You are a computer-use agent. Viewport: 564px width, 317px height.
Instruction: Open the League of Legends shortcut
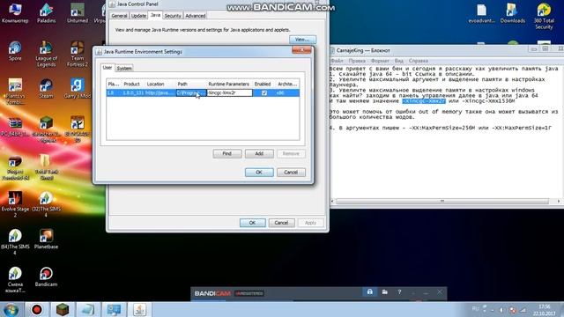(46, 54)
